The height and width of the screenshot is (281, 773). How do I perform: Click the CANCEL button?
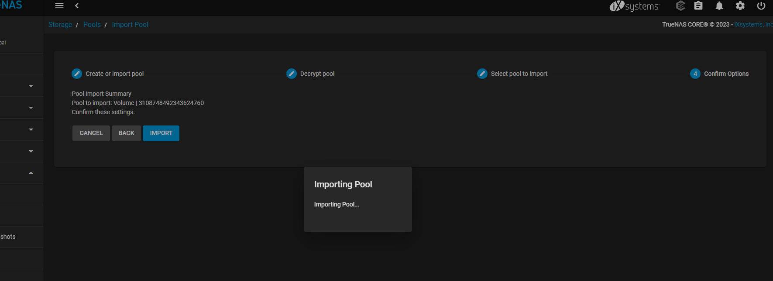coord(91,133)
